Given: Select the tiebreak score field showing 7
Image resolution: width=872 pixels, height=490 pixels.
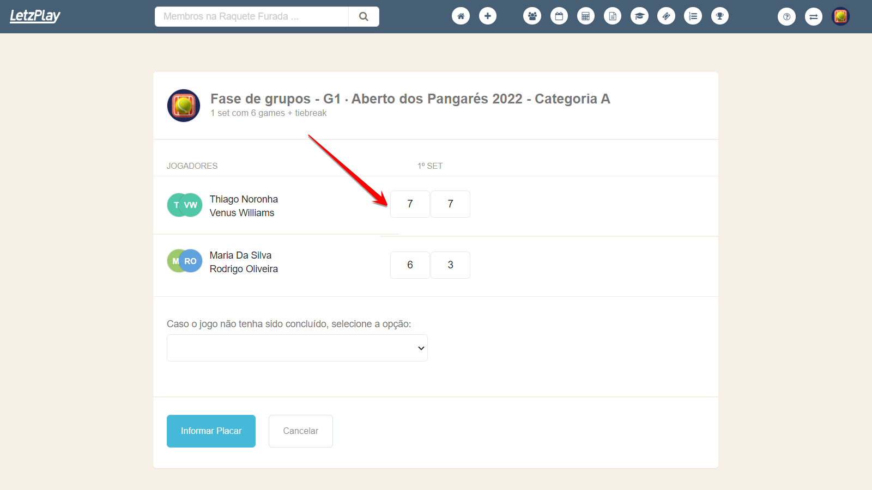Looking at the screenshot, I should [x=450, y=204].
